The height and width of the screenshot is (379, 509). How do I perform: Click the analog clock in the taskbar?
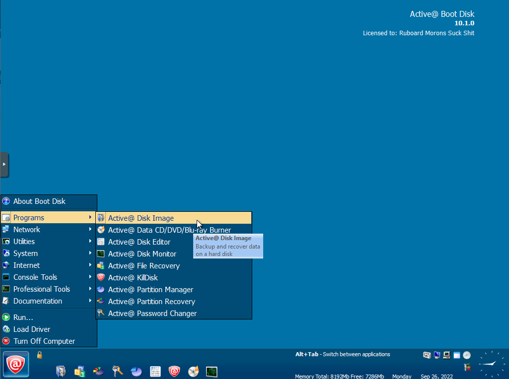pos(491,364)
